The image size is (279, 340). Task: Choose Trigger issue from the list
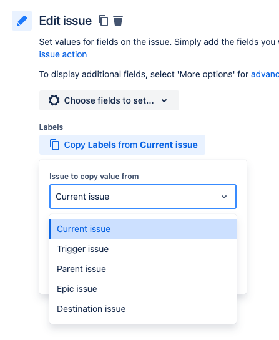(143, 249)
